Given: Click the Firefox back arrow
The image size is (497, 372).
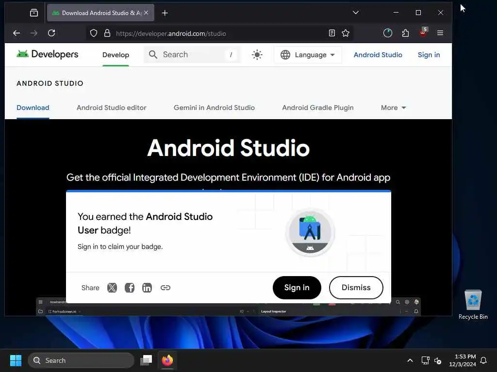Looking at the screenshot, I should [17, 33].
